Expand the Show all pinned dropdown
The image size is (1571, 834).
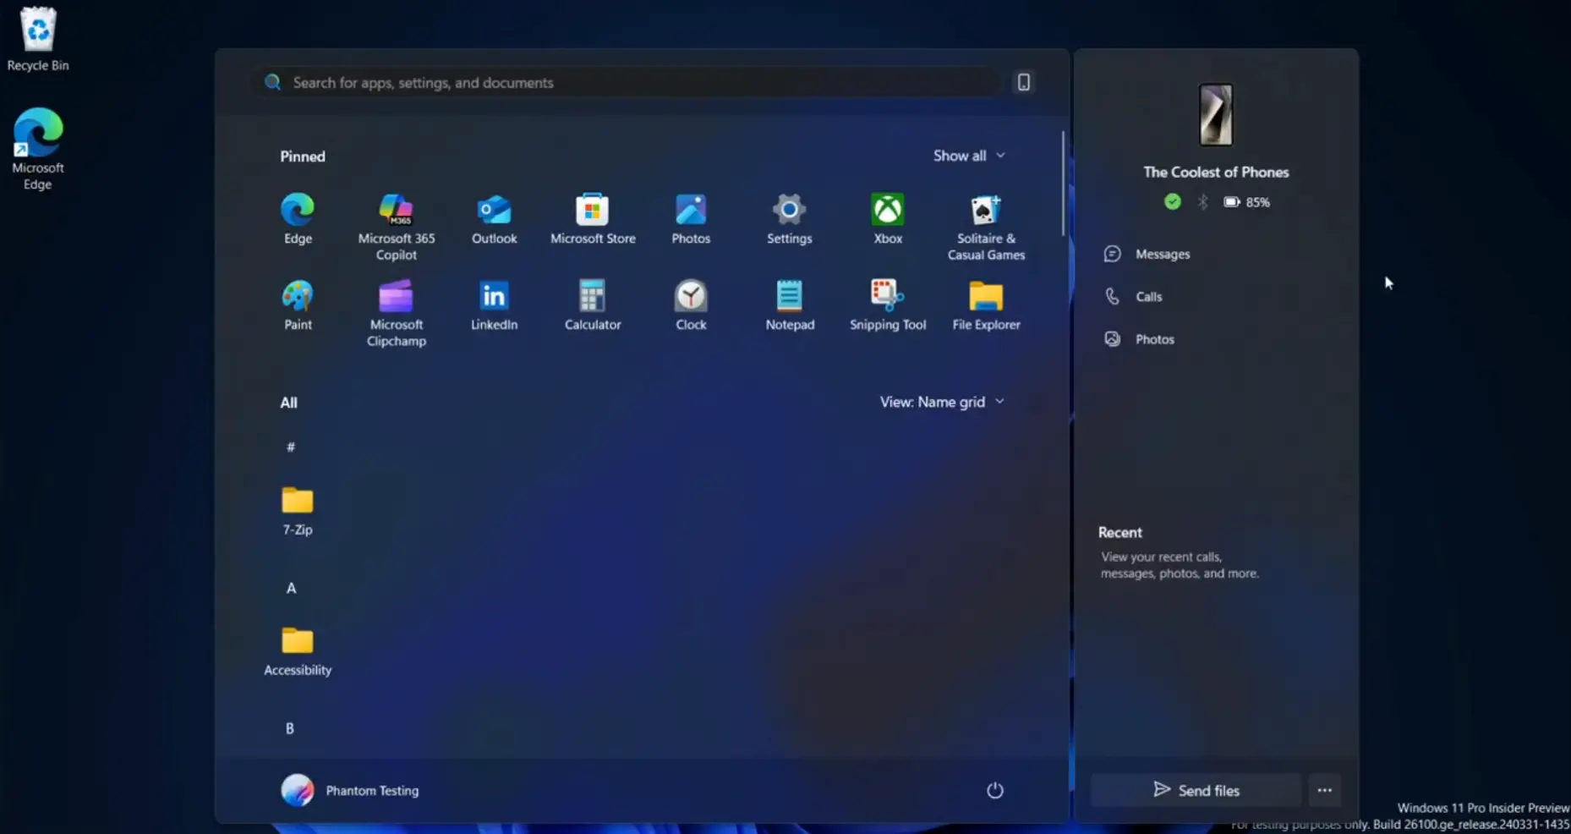969,156
